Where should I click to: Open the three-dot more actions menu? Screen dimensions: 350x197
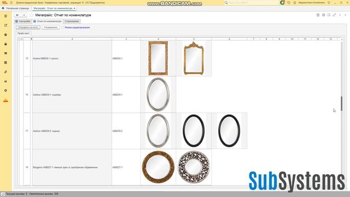click(340, 15)
